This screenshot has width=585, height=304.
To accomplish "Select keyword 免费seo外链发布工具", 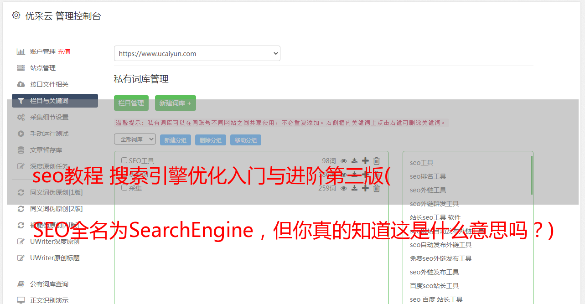I will (x=441, y=258).
